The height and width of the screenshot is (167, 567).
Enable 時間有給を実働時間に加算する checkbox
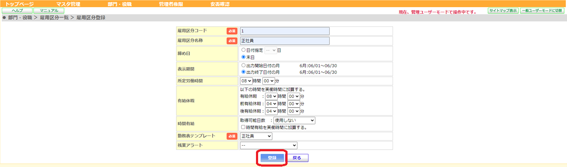click(243, 127)
